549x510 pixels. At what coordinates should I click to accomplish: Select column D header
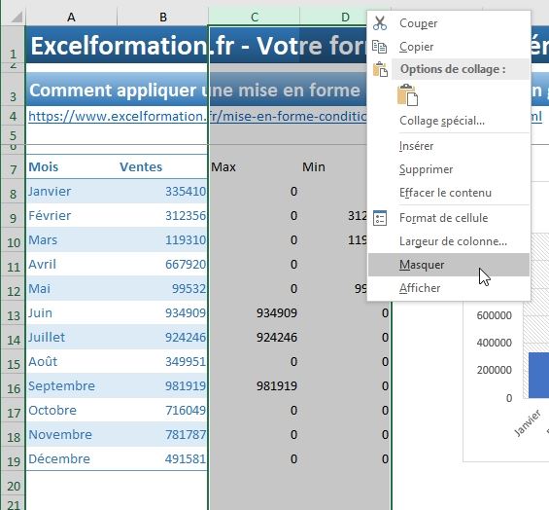coord(345,17)
